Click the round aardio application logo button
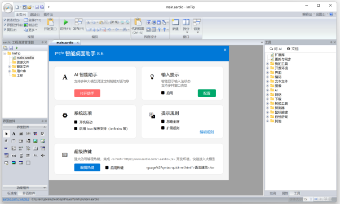 [x=8, y=8]
